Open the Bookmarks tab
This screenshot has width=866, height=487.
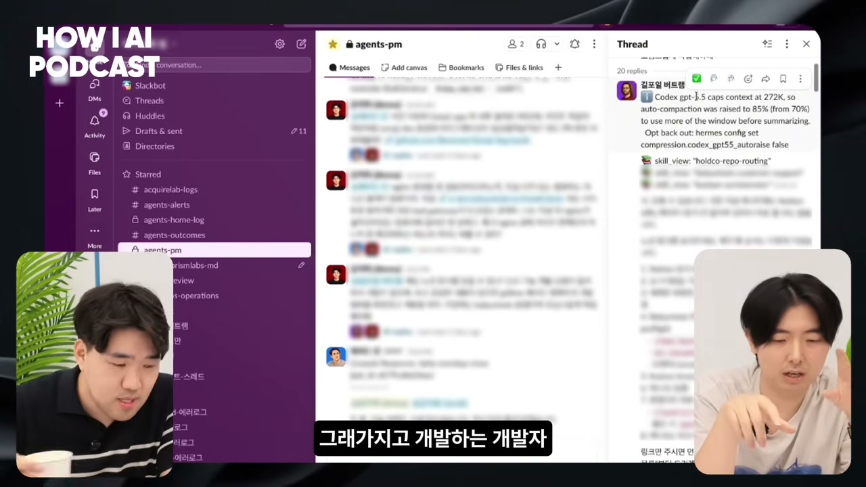pos(461,68)
